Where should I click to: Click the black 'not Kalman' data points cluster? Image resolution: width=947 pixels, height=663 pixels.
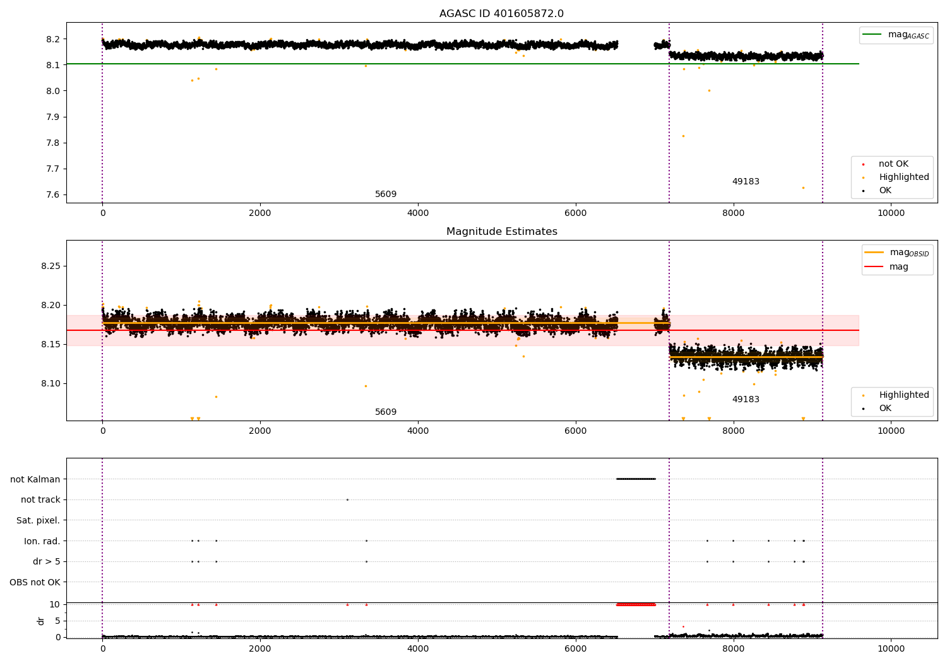[x=636, y=479]
